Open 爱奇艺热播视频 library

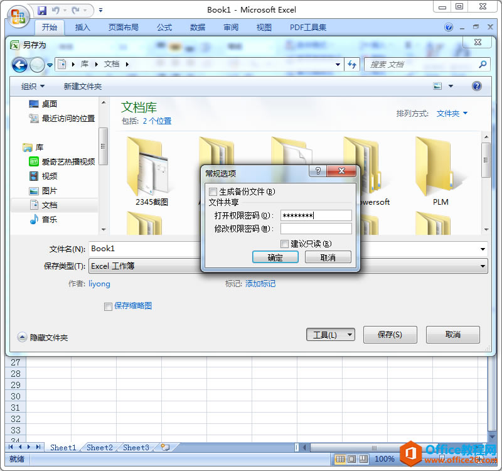(61, 161)
